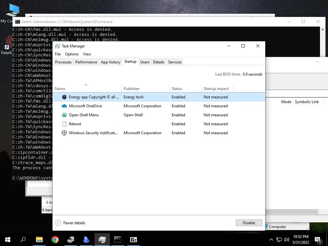This screenshot has height=246, width=328.
Task: Open the computer tool icon after Chrome
Action: pyautogui.click(x=71, y=240)
